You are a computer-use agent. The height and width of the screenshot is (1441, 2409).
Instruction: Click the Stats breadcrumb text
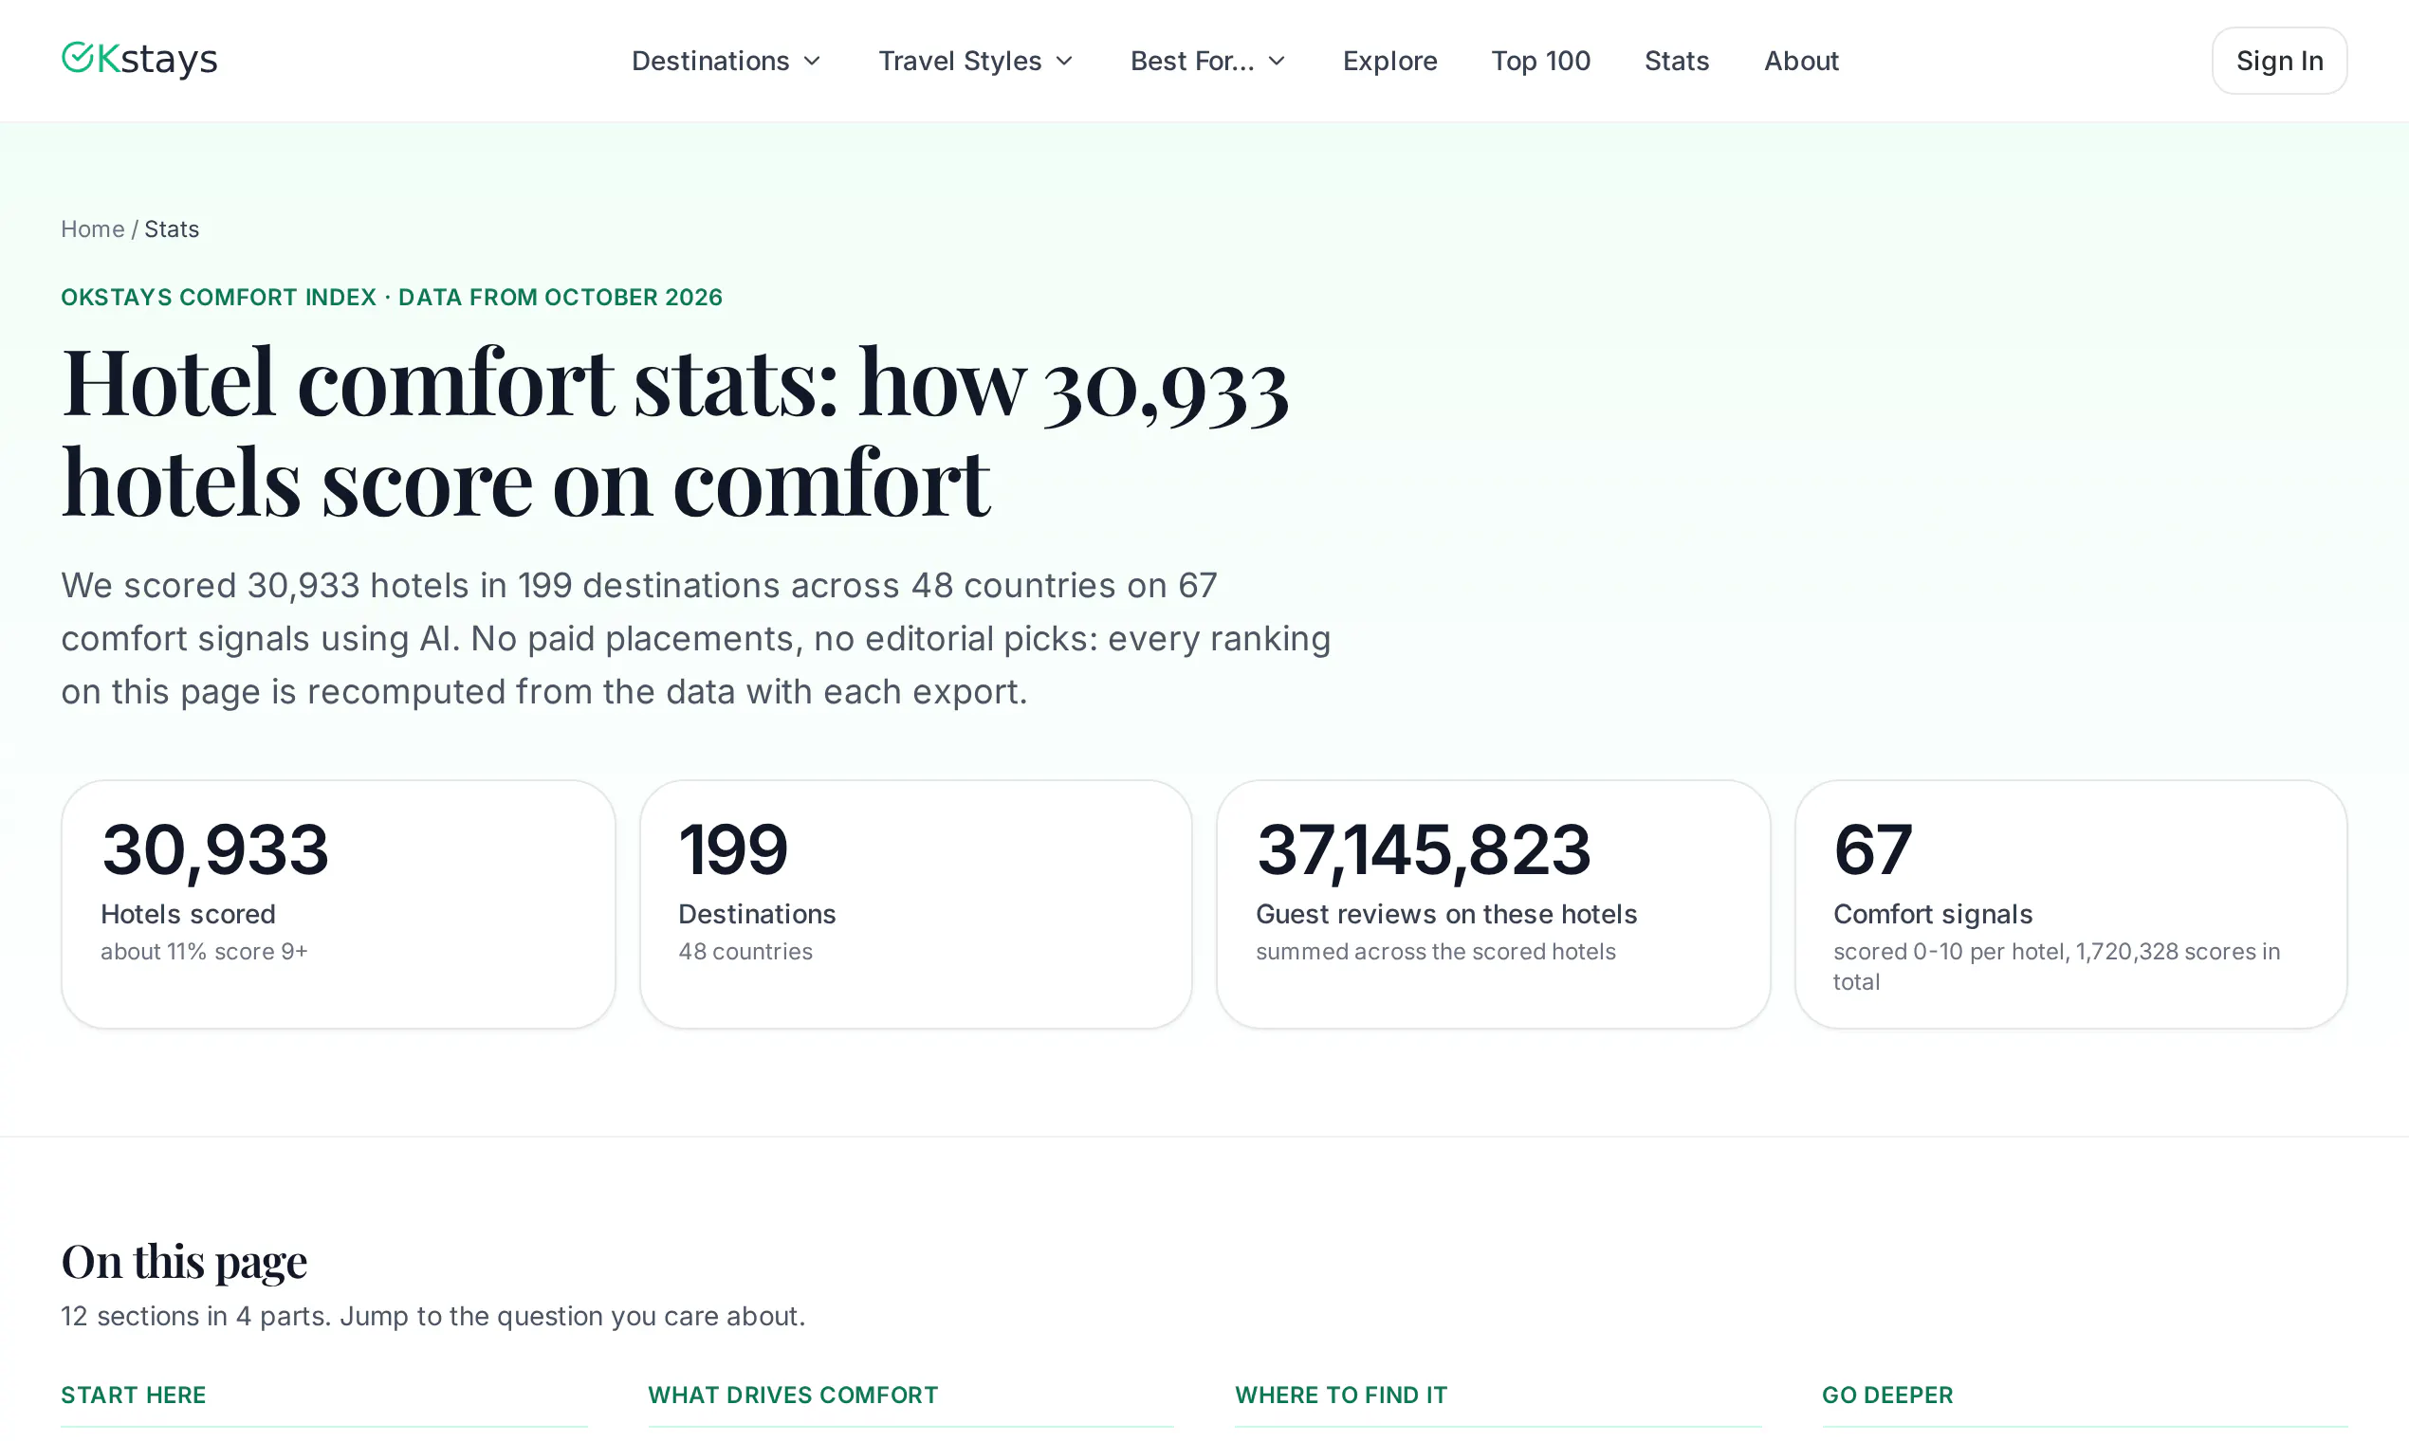172,229
